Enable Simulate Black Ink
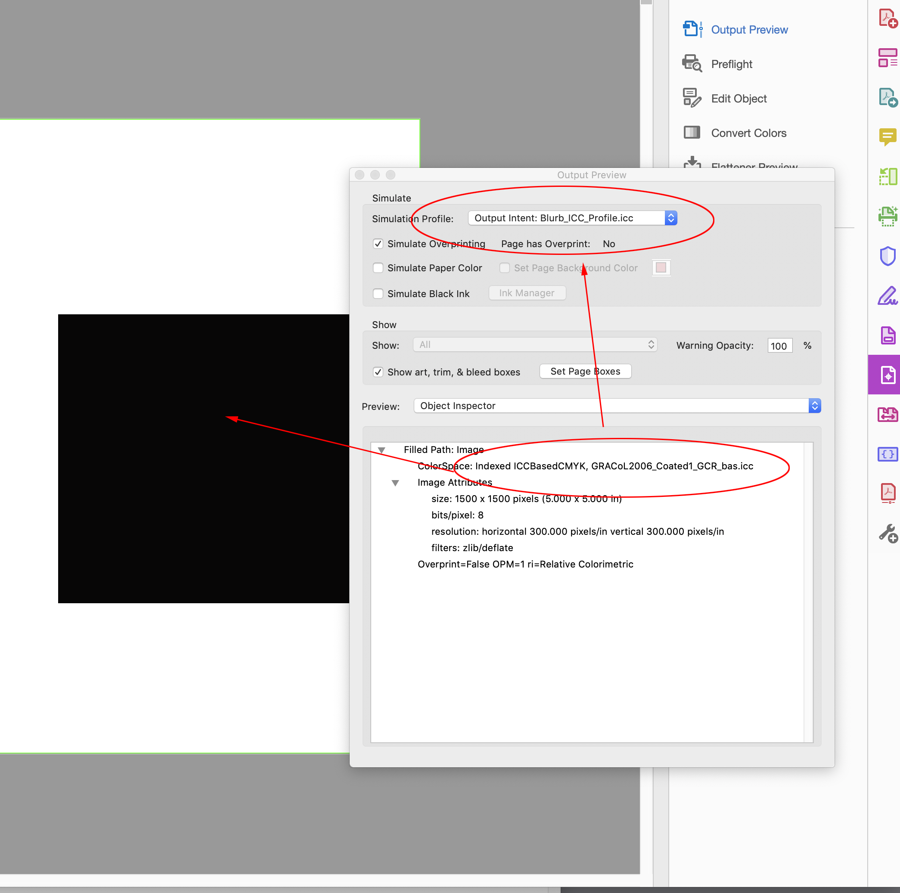This screenshot has width=900, height=893. click(x=378, y=294)
